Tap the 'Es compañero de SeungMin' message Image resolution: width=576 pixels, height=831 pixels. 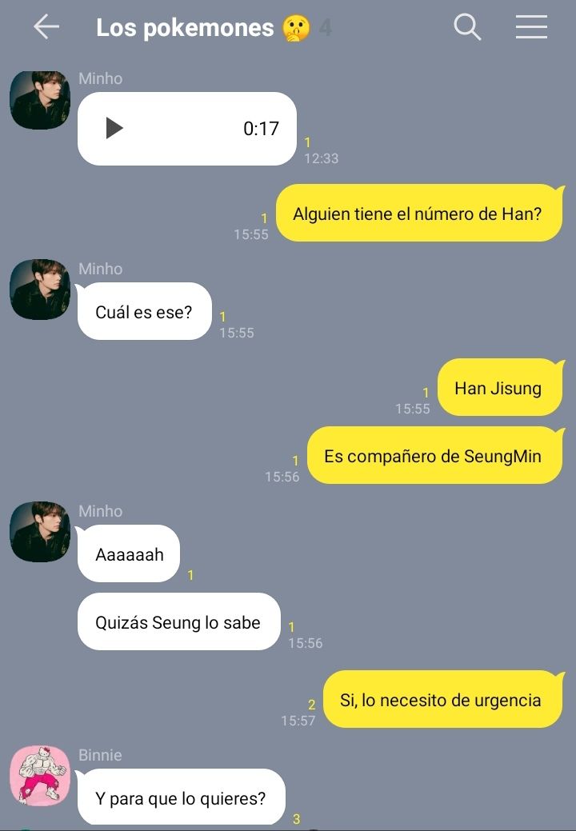point(435,455)
